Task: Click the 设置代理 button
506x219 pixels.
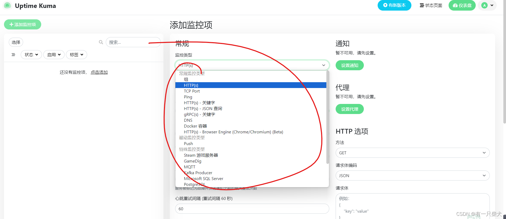Action: [350, 109]
